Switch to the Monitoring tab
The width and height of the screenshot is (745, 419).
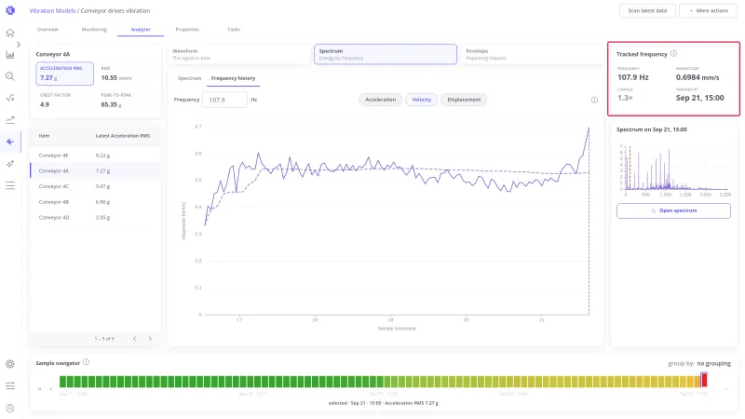[94, 30]
